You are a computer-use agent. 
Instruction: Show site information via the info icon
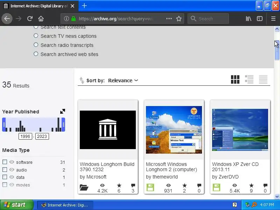66,19
